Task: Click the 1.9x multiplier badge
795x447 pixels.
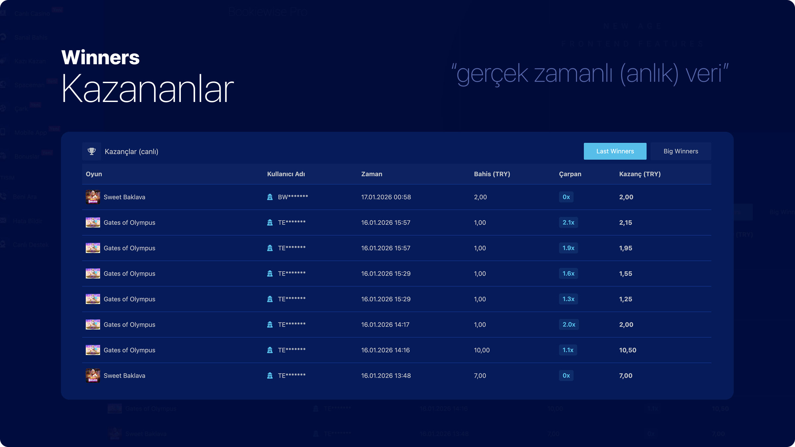Action: click(x=568, y=248)
